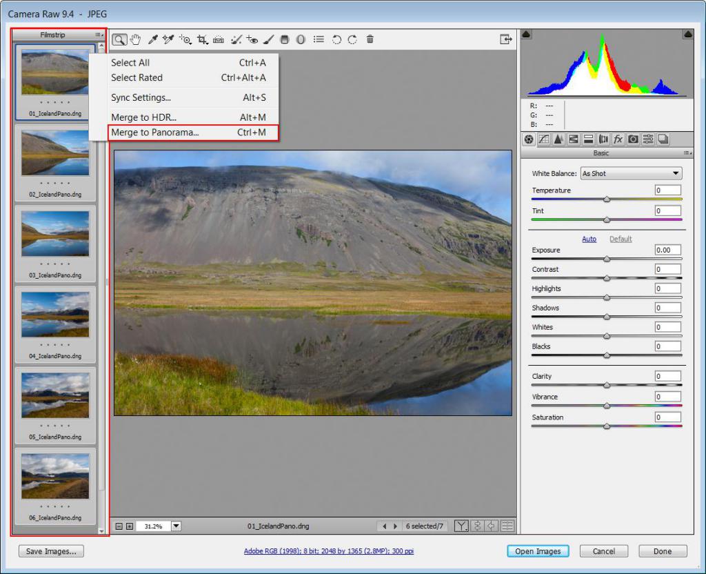Open the Presets panel tab

[x=648, y=139]
